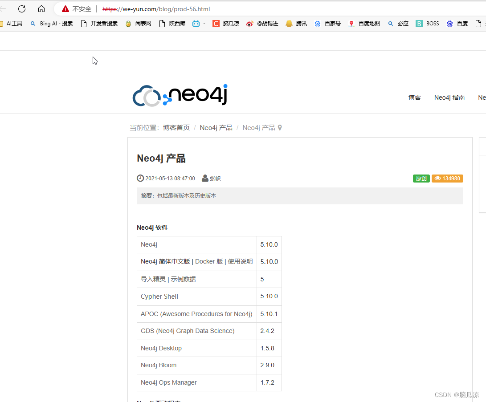Select the Neo4j Bloom version 2.9.0
Screen dimensions: 486x402
(x=269, y=365)
